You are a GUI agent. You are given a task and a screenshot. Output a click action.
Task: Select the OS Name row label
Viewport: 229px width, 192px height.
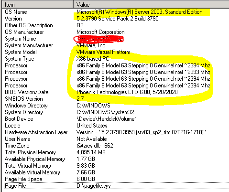click(16, 12)
